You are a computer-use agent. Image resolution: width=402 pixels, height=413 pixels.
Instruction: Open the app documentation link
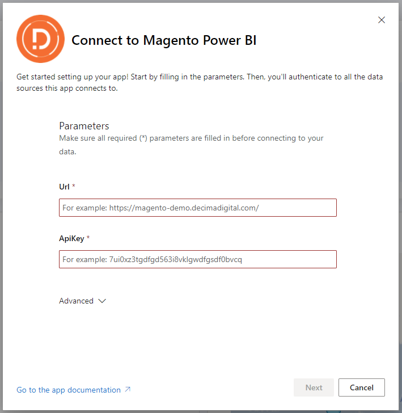(69, 390)
